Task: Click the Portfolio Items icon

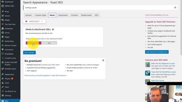Action: tap(3, 69)
